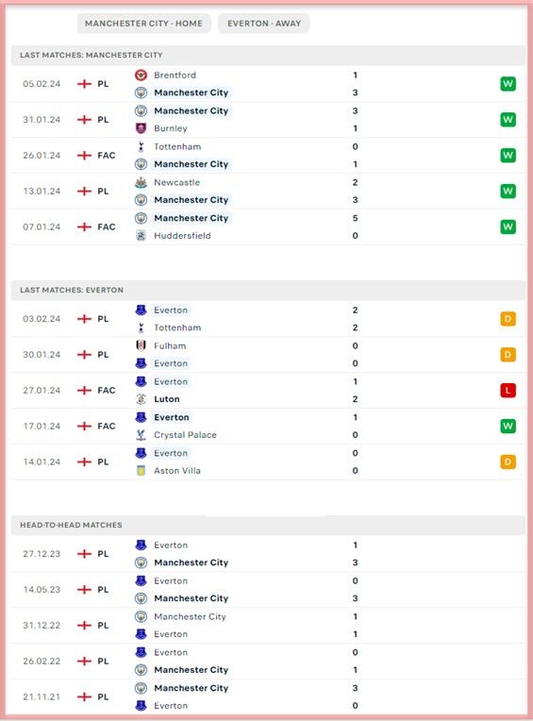Screen dimensions: 533x721
Task: Open the Luton team name link
Action: click(167, 399)
